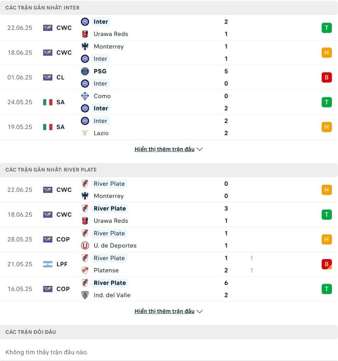Click the River Plate name in 6-2 match
338x361 pixels.
pyautogui.click(x=110, y=283)
